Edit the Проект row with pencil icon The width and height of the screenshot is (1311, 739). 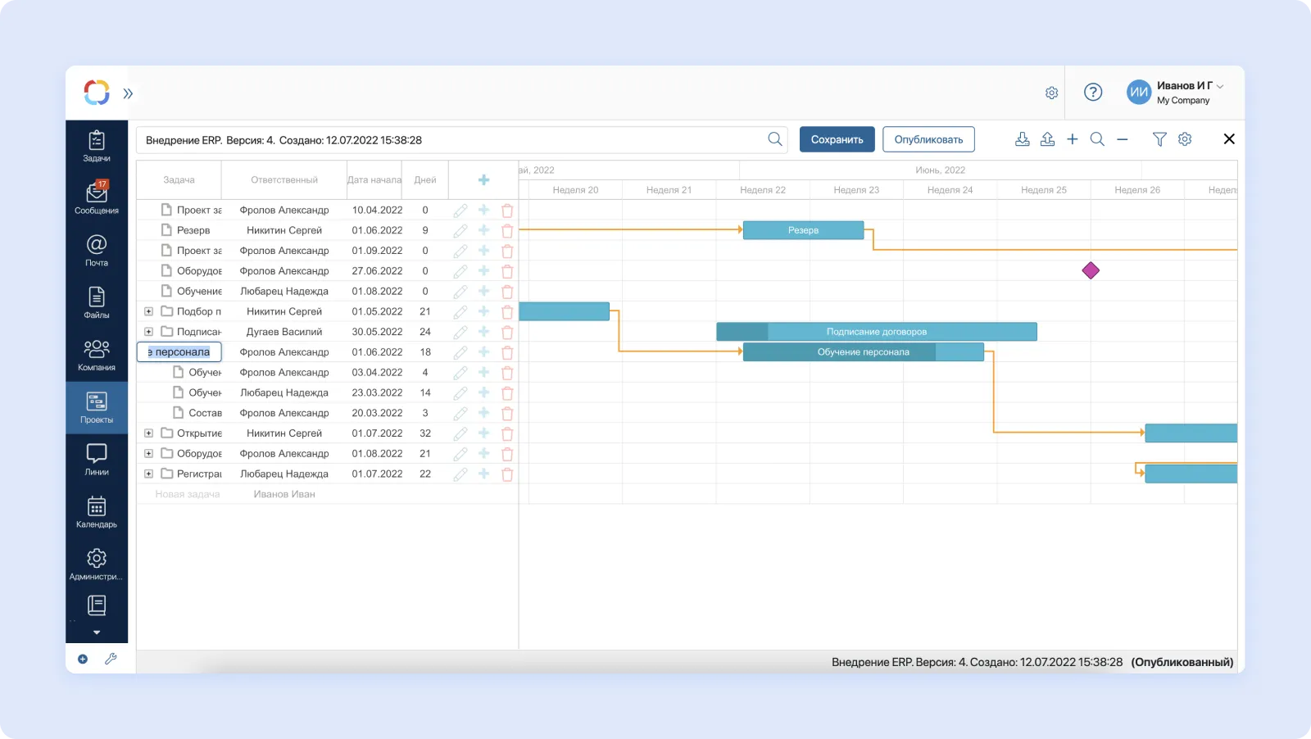tap(460, 211)
